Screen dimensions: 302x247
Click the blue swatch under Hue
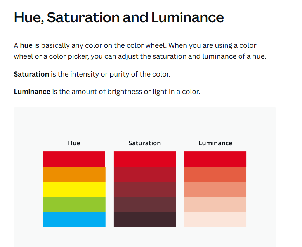click(74, 219)
